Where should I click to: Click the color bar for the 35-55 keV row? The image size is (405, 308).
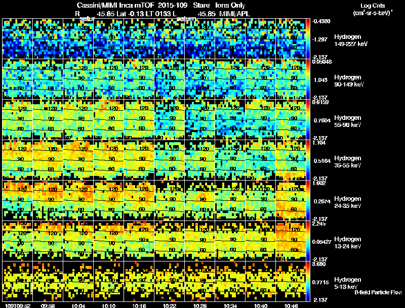coord(308,160)
